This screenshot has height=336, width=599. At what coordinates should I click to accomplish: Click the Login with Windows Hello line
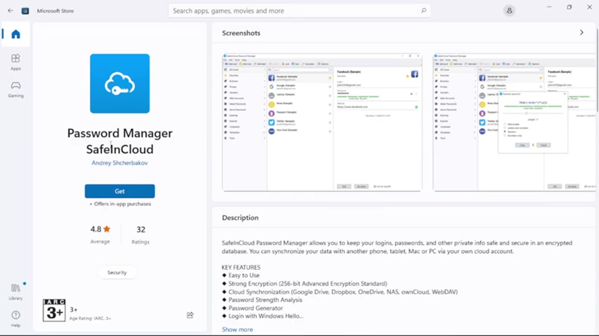point(263,316)
